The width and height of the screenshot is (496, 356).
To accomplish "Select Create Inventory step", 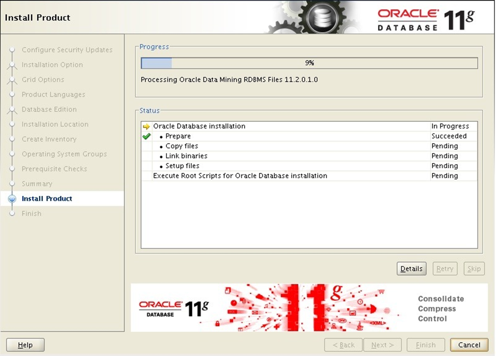I will coord(49,139).
